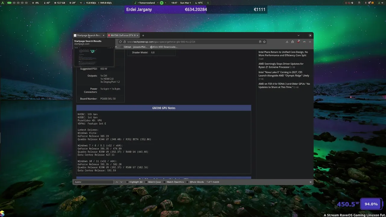
Task: Click the VDPAU: Feature Set E line
Action: click(x=92, y=124)
